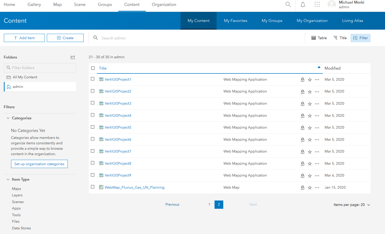Favorite VertiGISProject8 with the star
385x234 pixels.
310,164
